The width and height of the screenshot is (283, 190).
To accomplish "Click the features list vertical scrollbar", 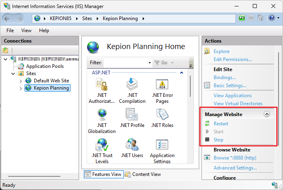I will pos(190,86).
